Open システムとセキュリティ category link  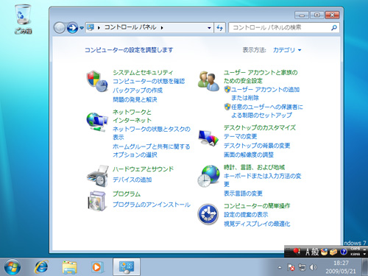click(x=143, y=73)
